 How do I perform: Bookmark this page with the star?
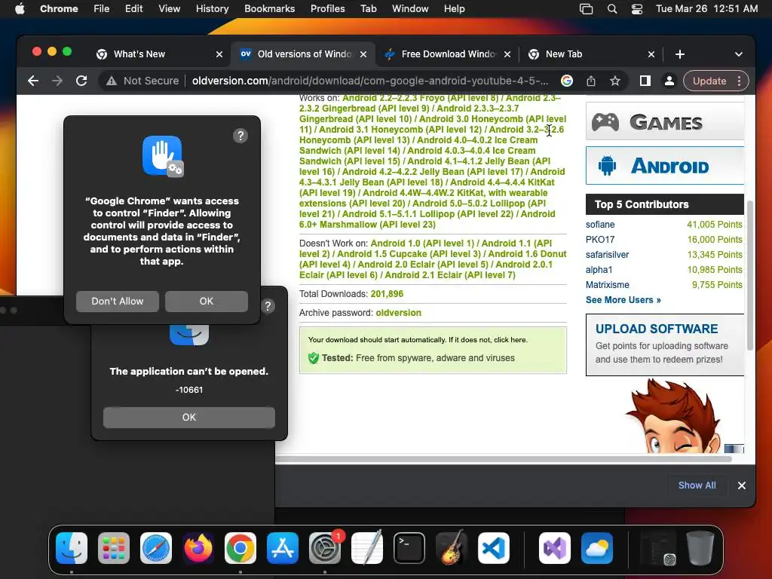[x=615, y=81]
